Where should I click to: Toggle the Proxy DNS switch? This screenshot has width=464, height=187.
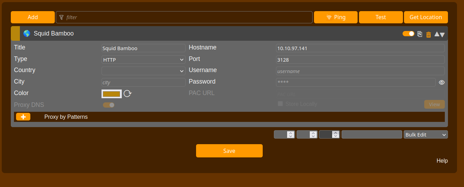click(108, 105)
